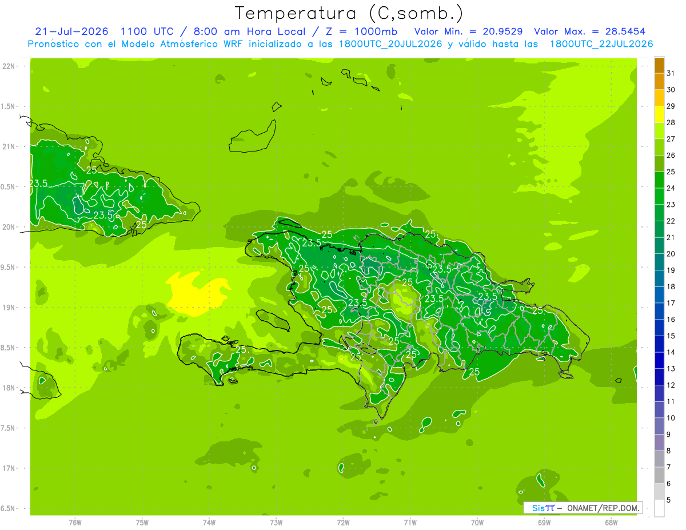Click the "Valor Min. = 20.9529" value
The height and width of the screenshot is (530, 686).
pos(469,31)
